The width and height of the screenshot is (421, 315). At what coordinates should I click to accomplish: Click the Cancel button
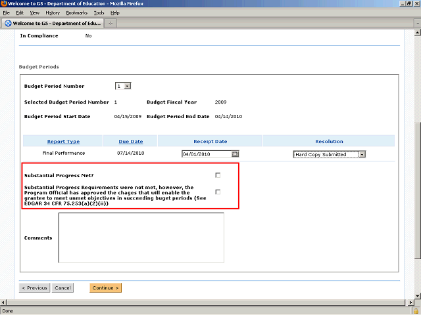pos(62,288)
